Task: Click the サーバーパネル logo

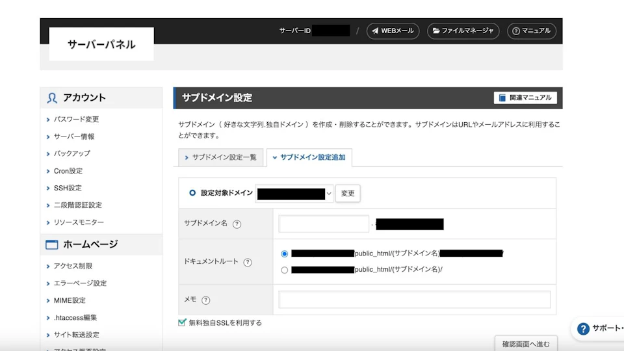Action: 101,44
